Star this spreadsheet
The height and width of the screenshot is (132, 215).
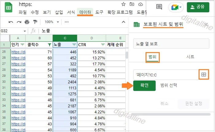pyautogui.click(x=123, y=4)
